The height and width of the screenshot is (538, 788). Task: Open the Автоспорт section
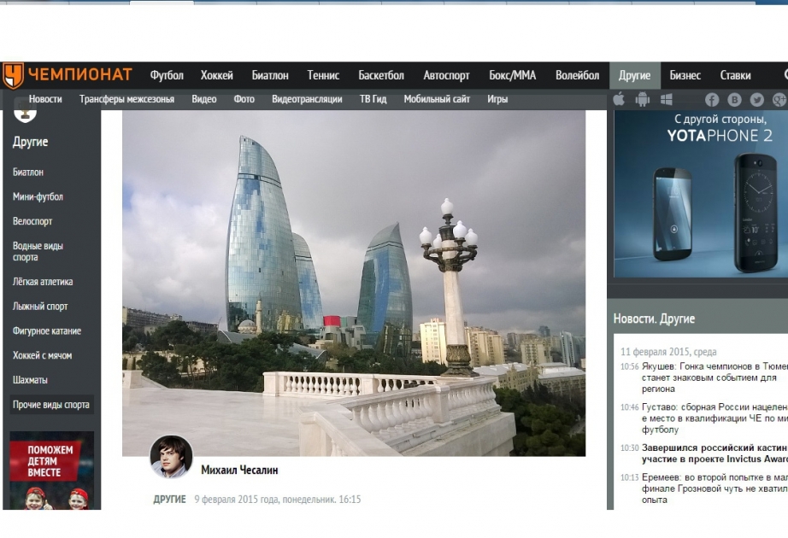[x=446, y=75]
